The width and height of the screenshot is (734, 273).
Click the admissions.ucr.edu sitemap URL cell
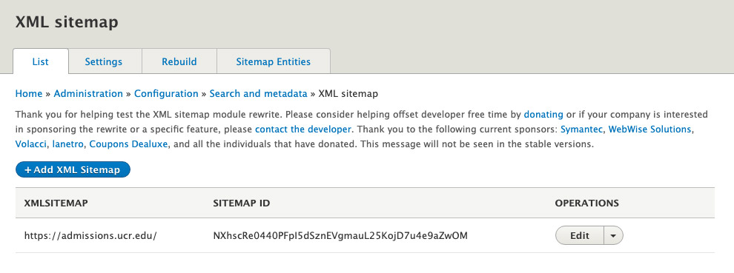(x=90, y=235)
